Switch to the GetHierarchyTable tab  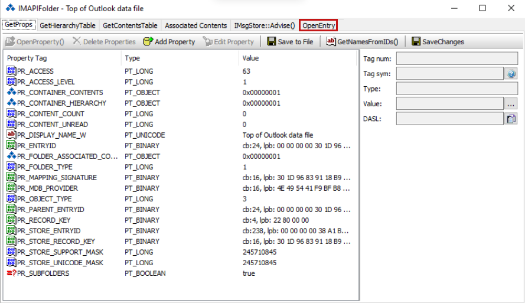point(67,25)
